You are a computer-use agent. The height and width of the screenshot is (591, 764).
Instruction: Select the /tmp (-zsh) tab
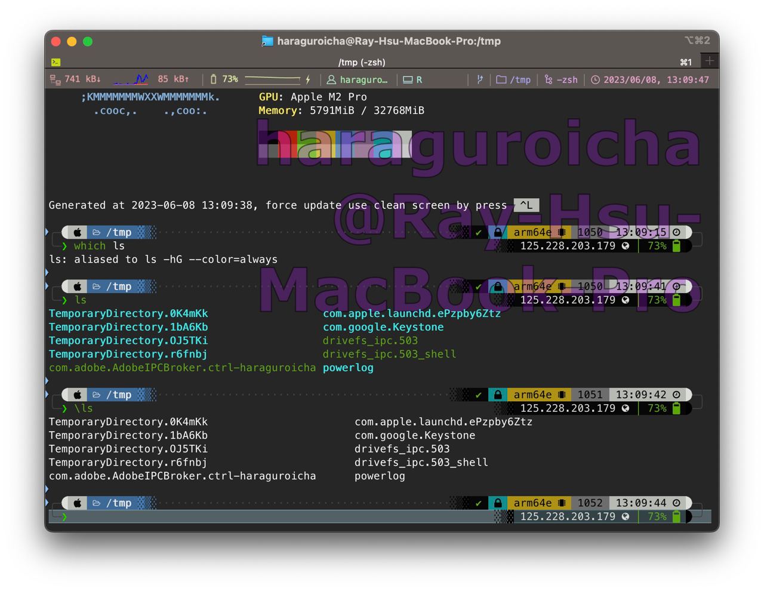(x=362, y=62)
